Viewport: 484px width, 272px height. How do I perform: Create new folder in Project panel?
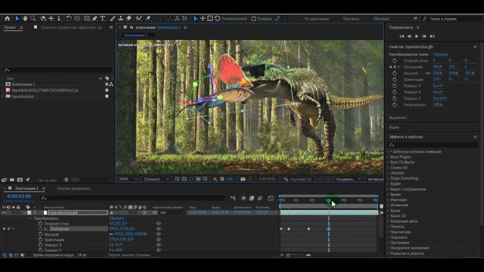click(12, 180)
